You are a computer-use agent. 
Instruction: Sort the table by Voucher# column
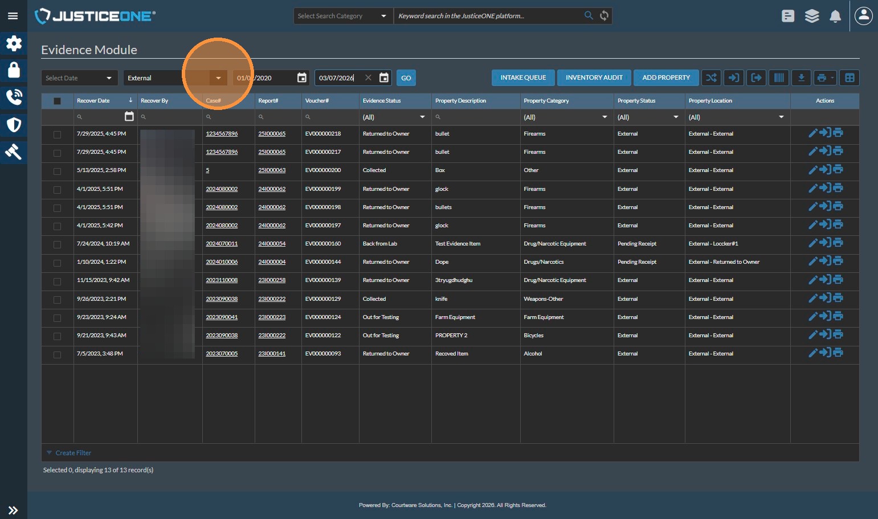pos(317,101)
